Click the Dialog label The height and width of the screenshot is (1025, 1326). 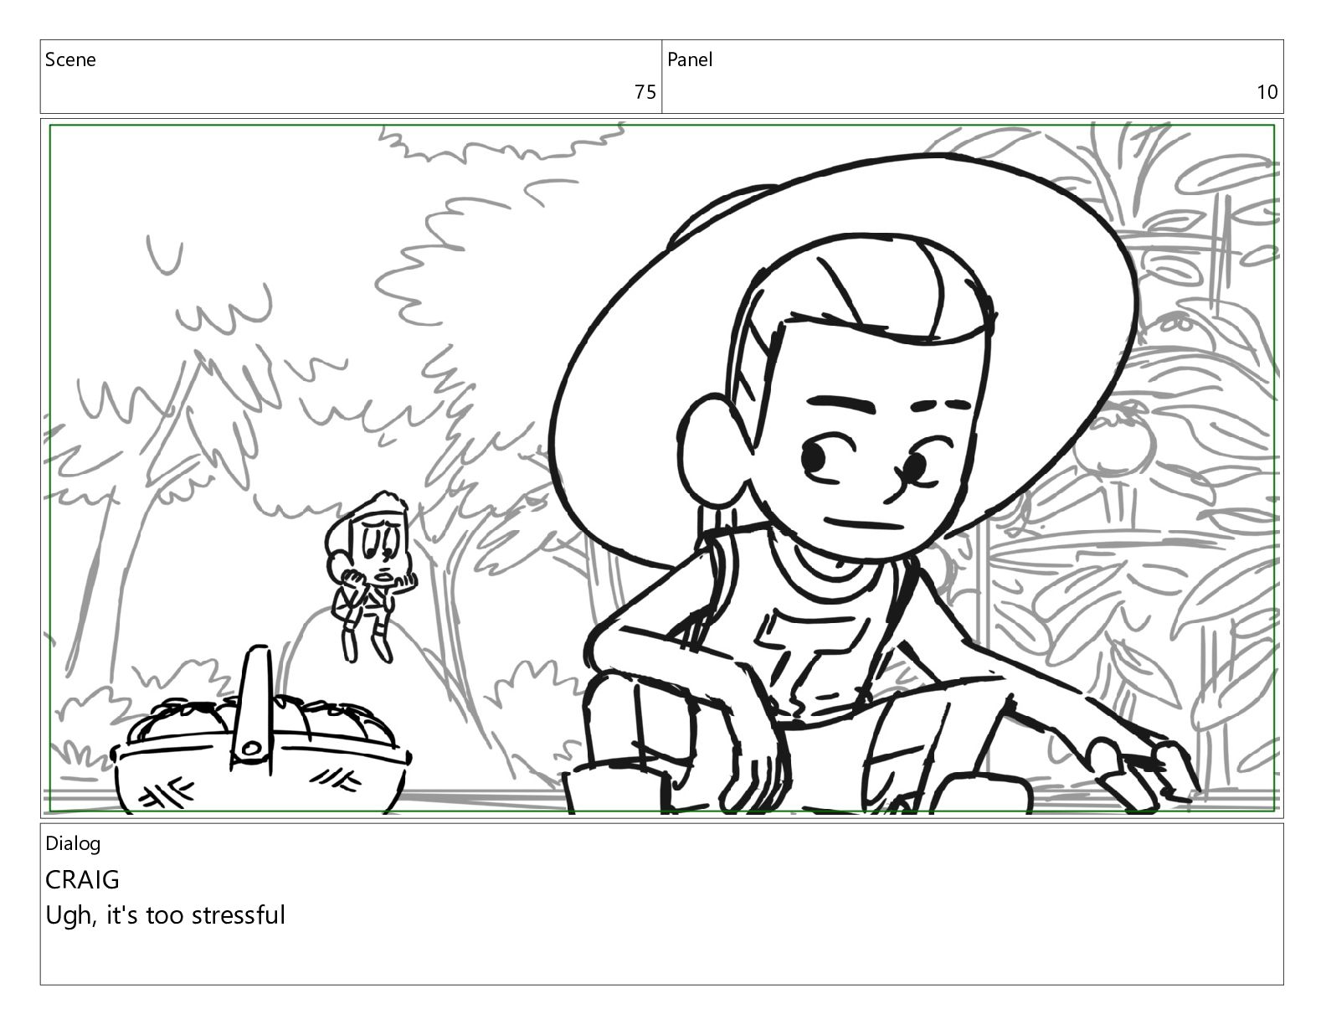(x=73, y=843)
